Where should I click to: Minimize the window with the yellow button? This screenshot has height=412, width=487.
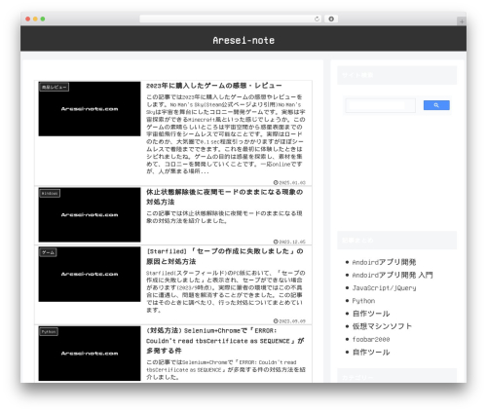pos(35,19)
